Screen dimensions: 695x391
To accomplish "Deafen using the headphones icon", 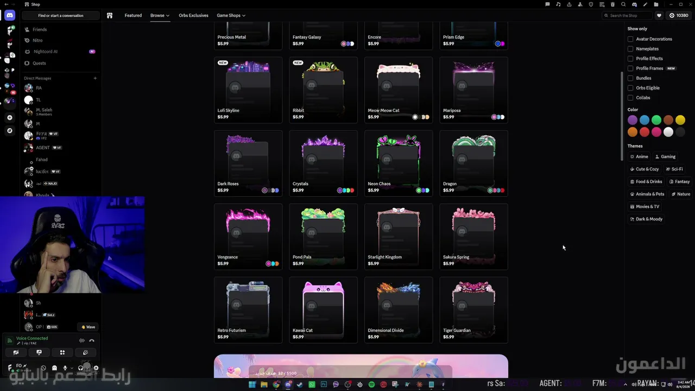I will coord(80,368).
